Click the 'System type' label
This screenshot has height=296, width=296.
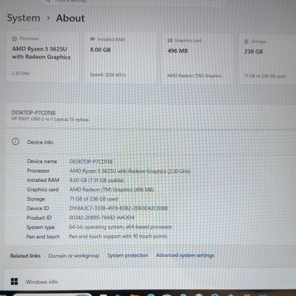41,227
